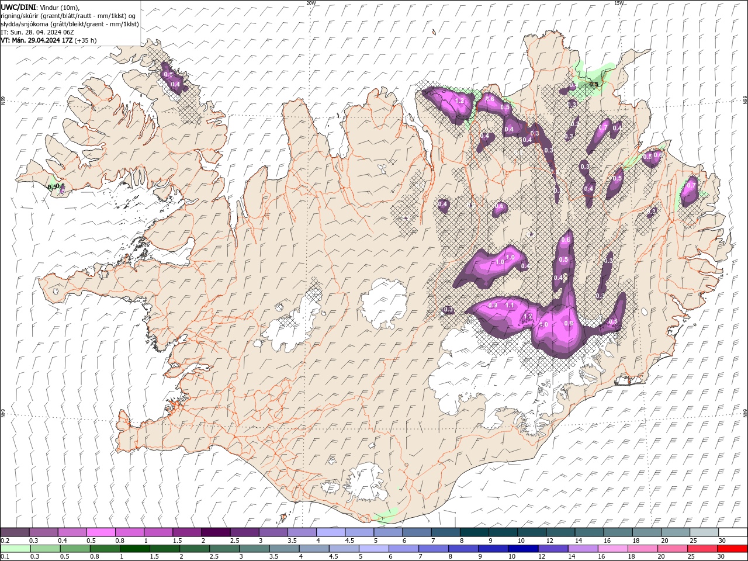The width and height of the screenshot is (748, 561).
Task: Click the 15W longitude label
Action: [618, 3]
